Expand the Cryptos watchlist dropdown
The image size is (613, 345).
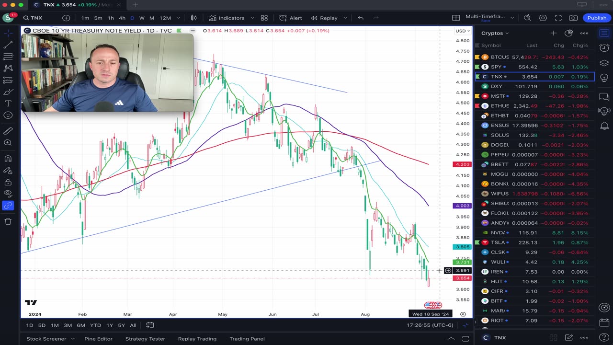(x=495, y=33)
